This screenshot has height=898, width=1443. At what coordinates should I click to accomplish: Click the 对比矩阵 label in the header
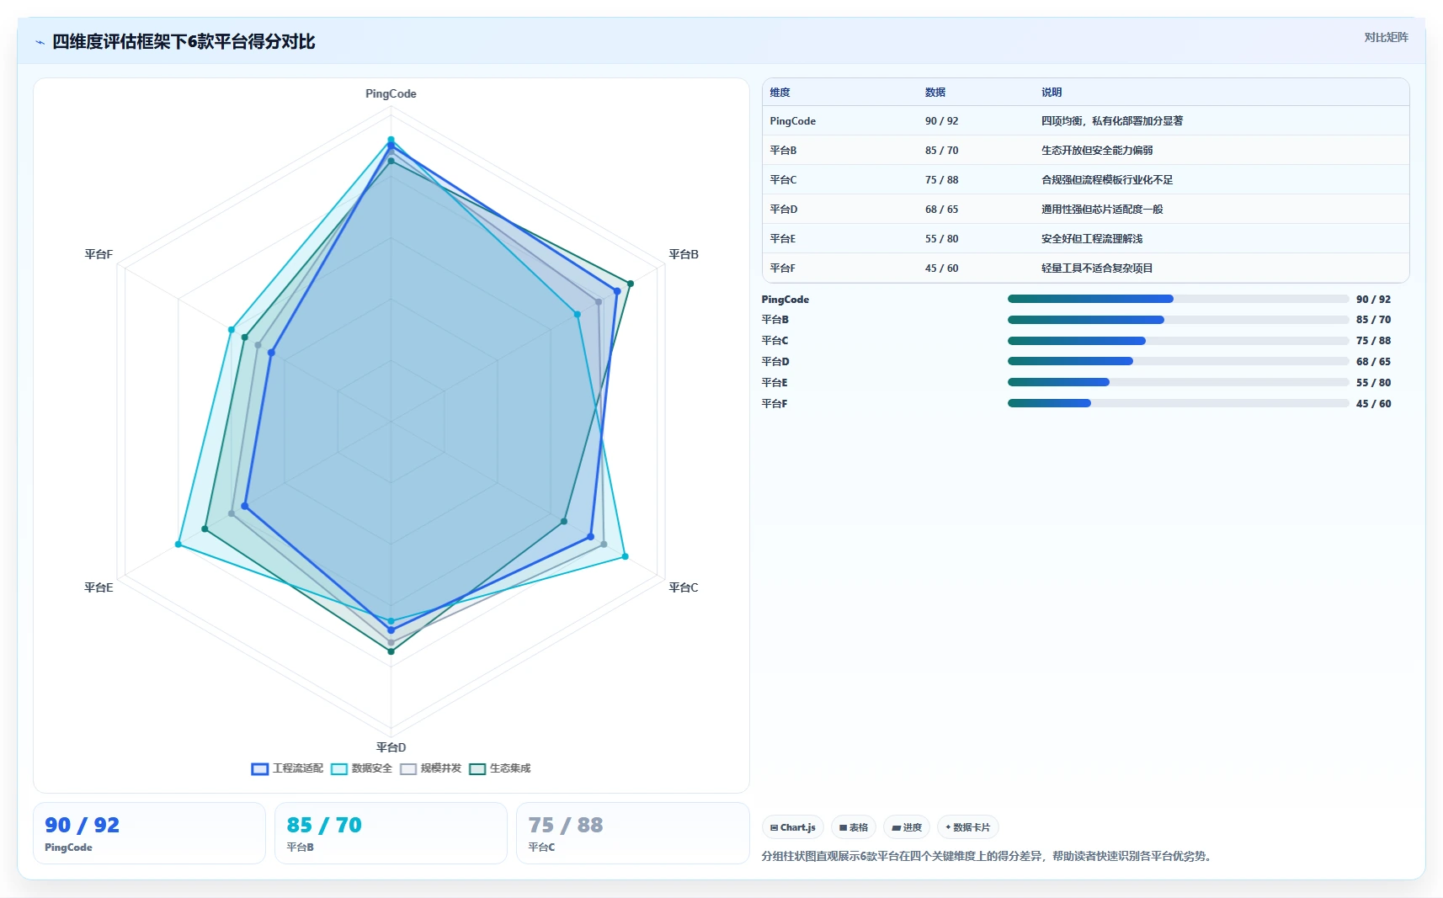point(1386,37)
